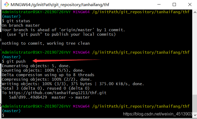Click the '$ git status' command line
This screenshot has width=197, height=119.
pos(16,21)
